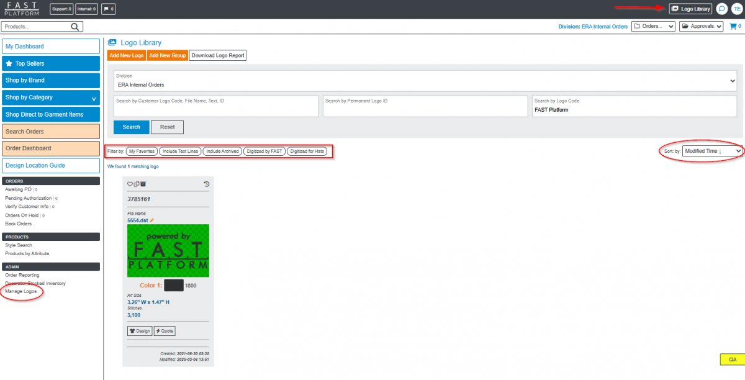The height and width of the screenshot is (380, 745).
Task: Focus the Products search field
Action: 37,27
